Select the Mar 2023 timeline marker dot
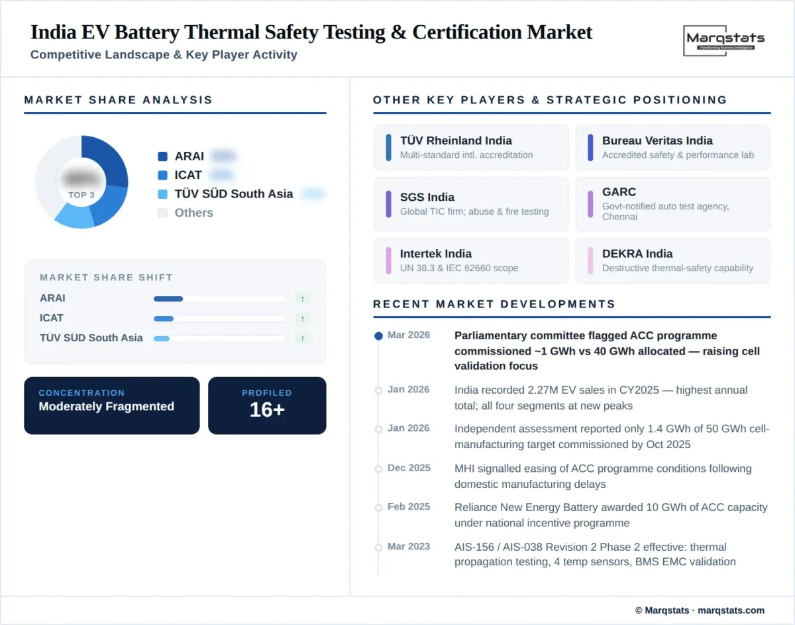This screenshot has height=625, width=795. [x=378, y=547]
